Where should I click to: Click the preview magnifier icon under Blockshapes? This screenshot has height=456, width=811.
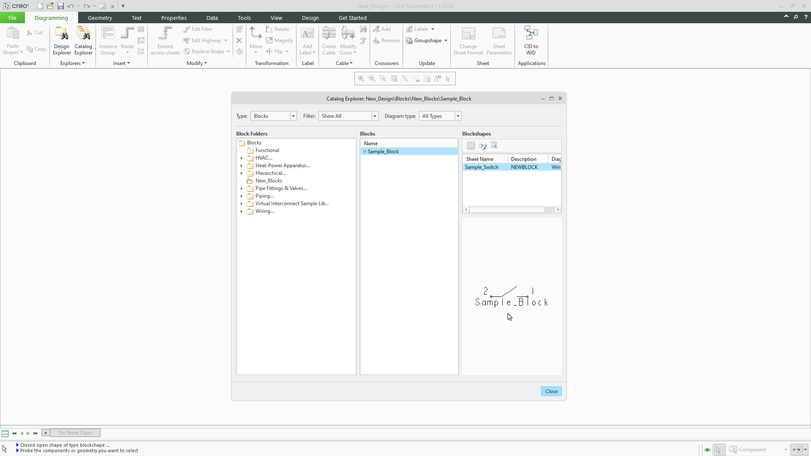click(494, 146)
